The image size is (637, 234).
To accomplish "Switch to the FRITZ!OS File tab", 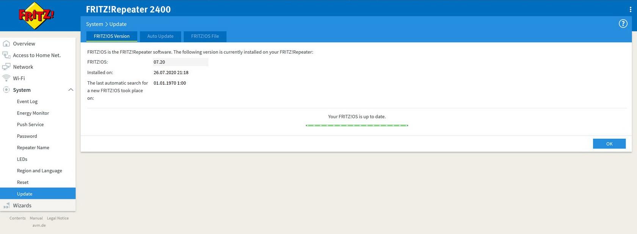I will pyautogui.click(x=205, y=36).
